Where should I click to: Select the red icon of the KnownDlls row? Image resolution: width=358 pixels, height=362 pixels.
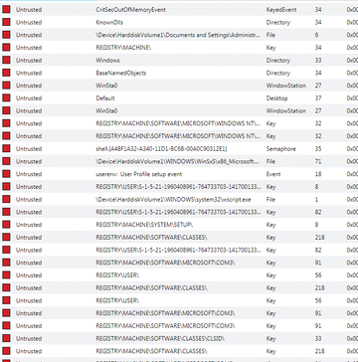tap(6, 22)
